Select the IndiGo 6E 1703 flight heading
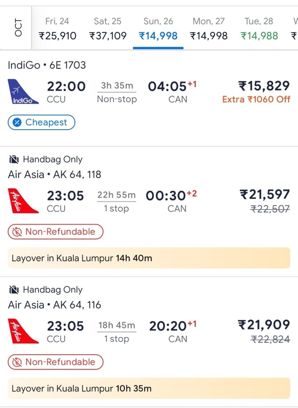This screenshot has width=298, height=408. click(x=47, y=65)
